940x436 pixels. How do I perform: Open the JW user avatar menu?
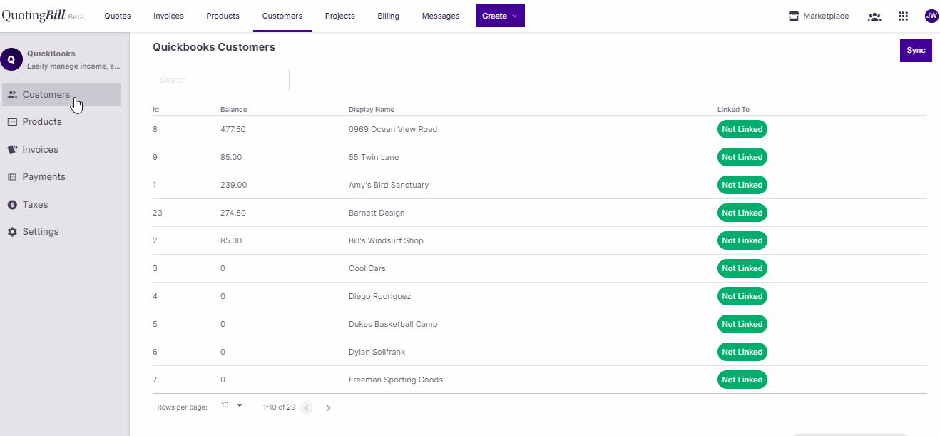coord(931,16)
